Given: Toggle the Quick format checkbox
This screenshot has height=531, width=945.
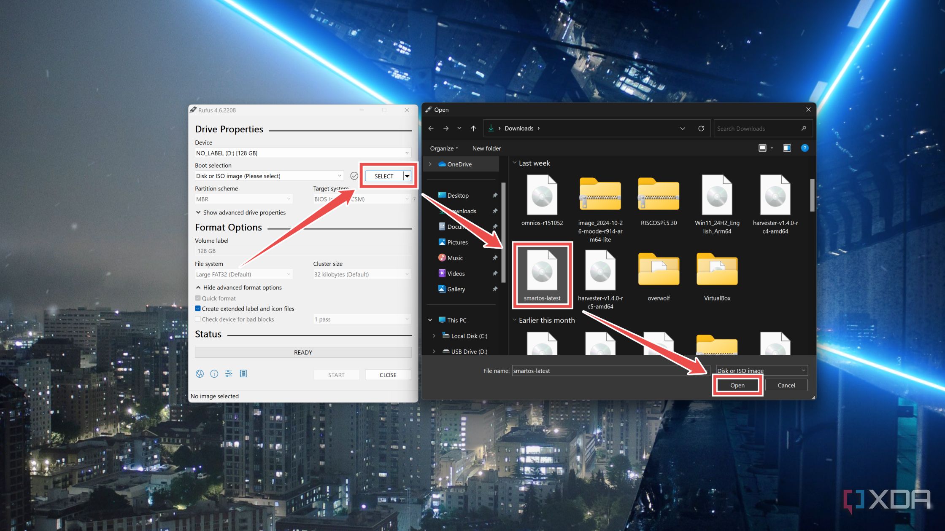Looking at the screenshot, I should coord(197,298).
